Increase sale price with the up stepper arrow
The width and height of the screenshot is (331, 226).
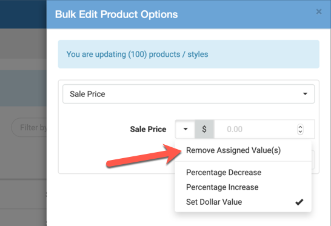[x=300, y=127]
